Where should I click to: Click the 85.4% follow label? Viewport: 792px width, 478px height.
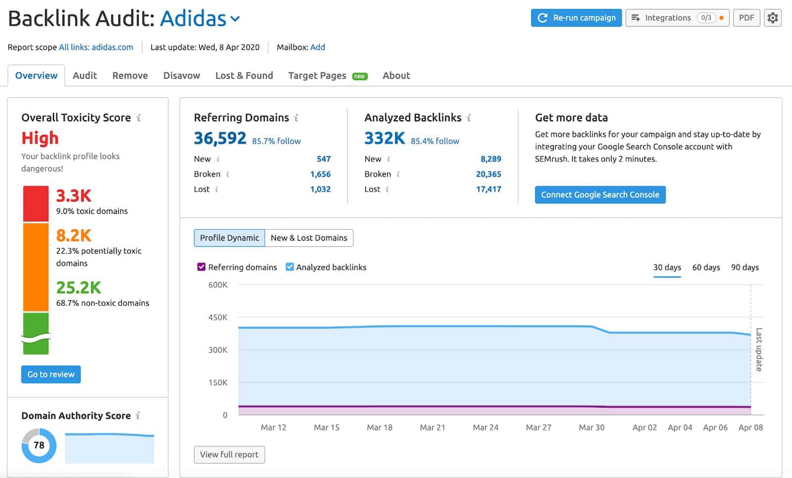(x=435, y=141)
